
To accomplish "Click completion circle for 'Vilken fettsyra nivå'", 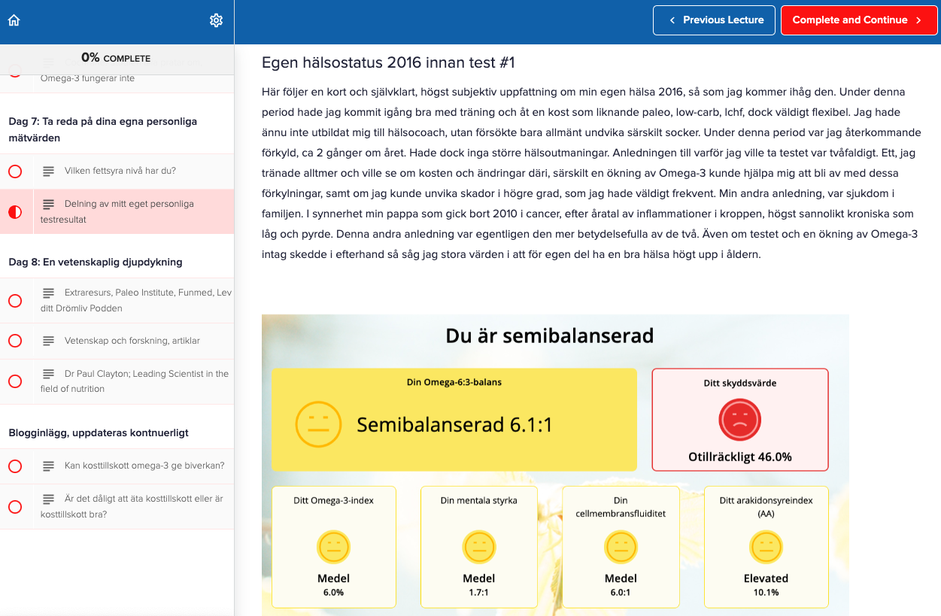I will pos(15,171).
